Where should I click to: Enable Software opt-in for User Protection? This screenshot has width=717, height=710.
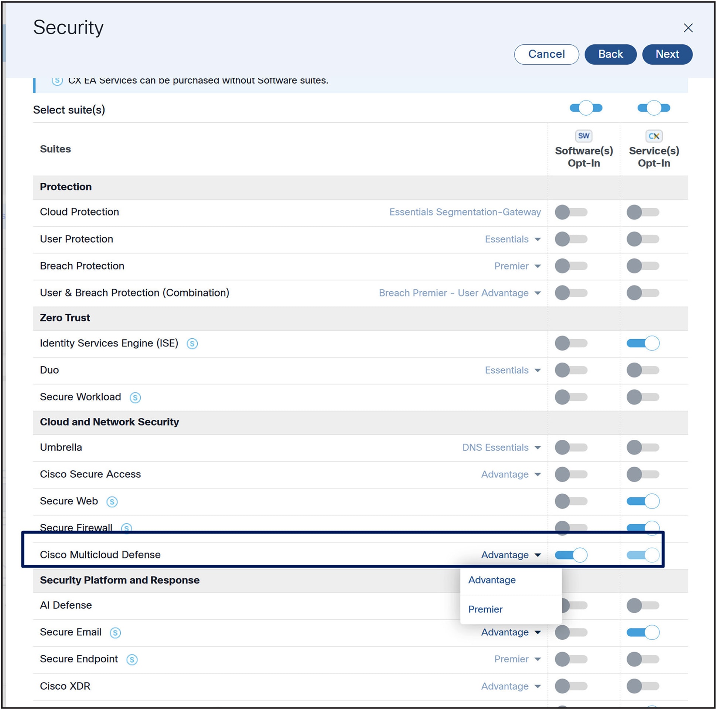point(571,239)
